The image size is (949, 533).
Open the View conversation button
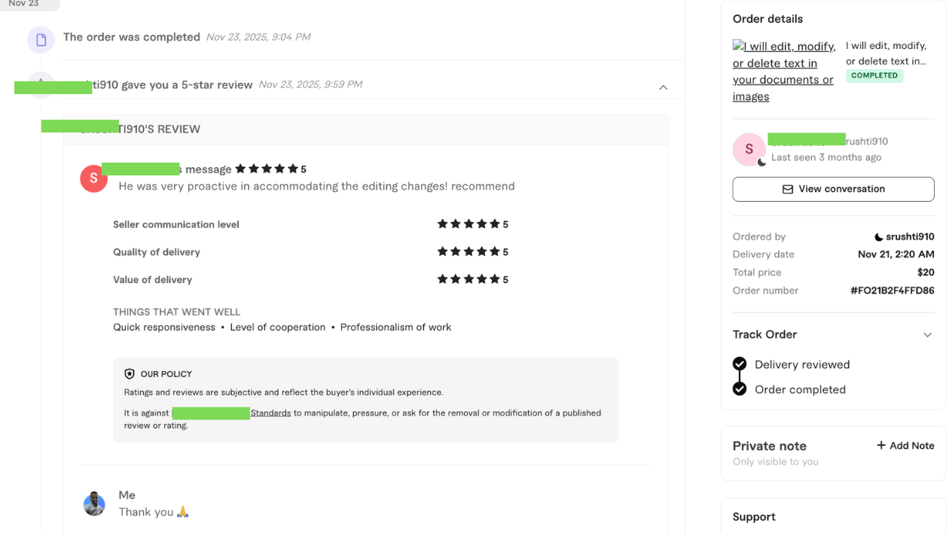coord(833,189)
